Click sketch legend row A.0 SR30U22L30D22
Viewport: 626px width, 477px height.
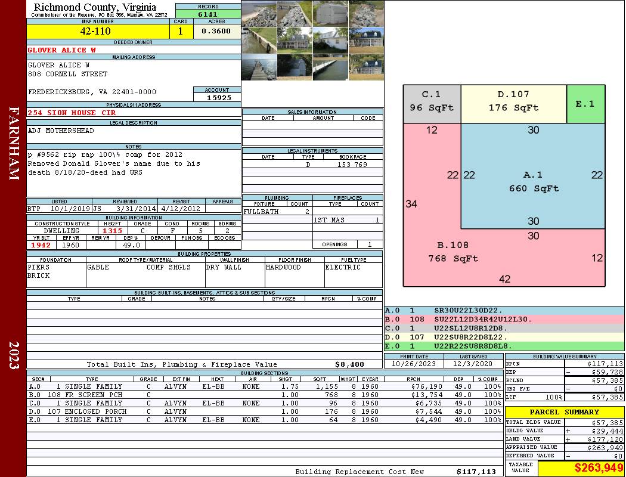(504, 311)
